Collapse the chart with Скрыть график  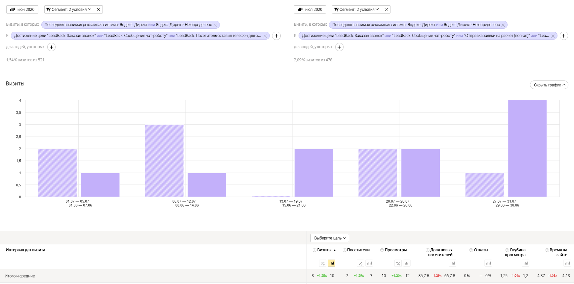[549, 85]
